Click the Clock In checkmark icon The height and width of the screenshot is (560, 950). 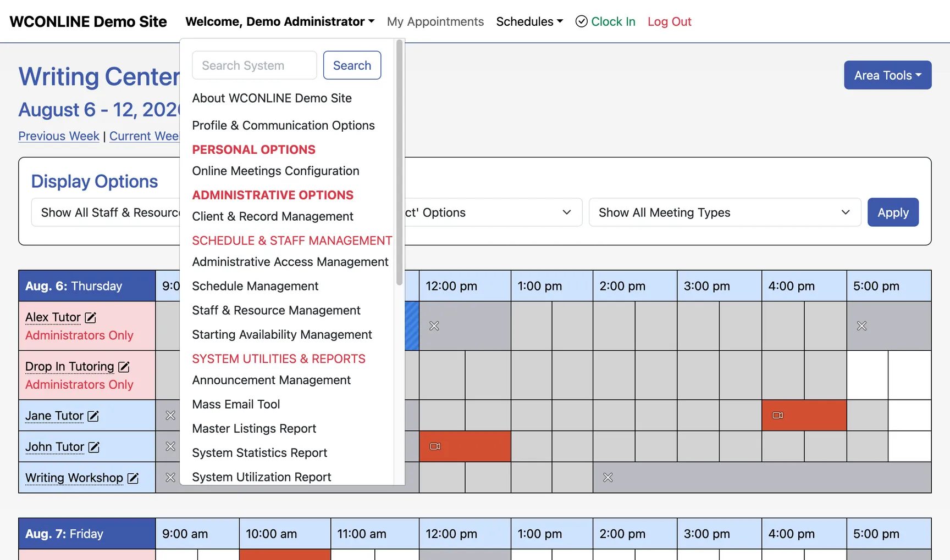coord(581,21)
